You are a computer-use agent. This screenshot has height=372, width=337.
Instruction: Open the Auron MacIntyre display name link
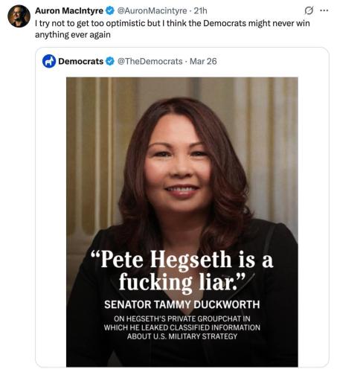pos(69,10)
